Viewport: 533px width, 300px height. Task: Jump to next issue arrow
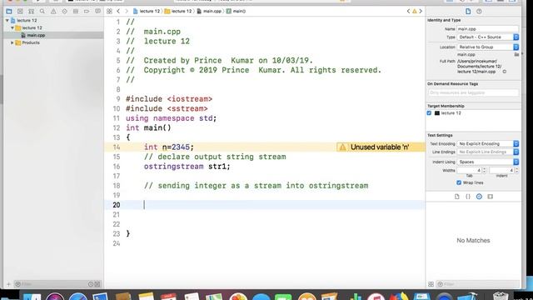[x=421, y=11]
